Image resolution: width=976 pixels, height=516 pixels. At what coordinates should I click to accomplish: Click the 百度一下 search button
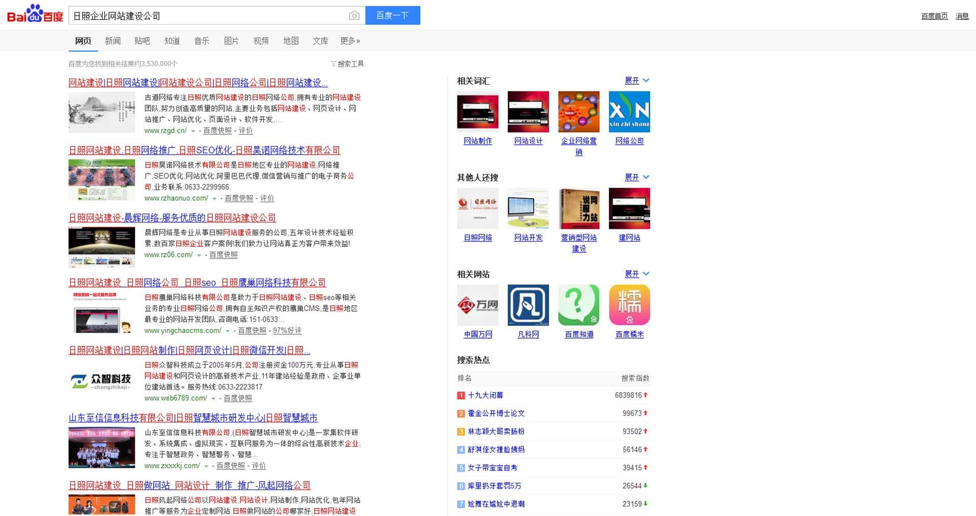tap(392, 15)
